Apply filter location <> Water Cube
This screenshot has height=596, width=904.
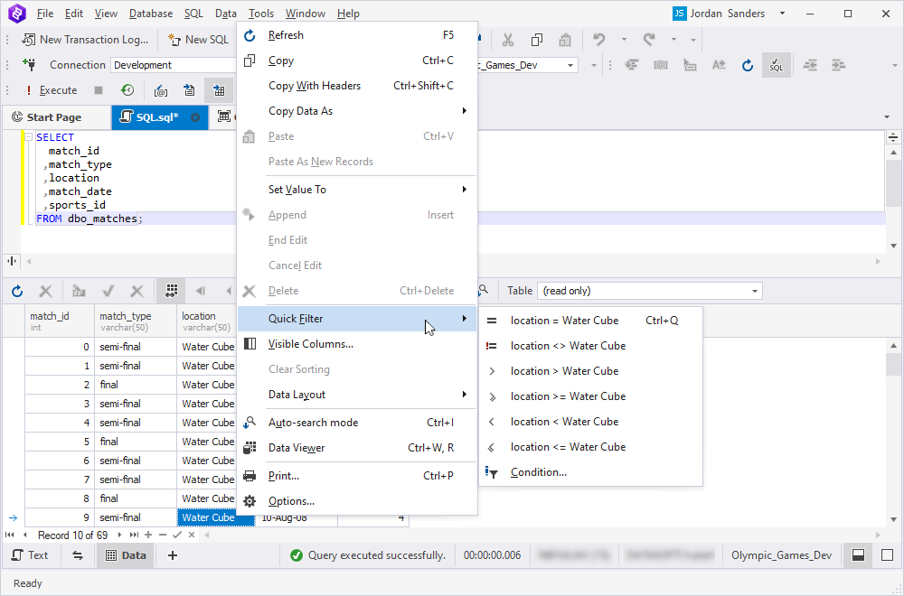[x=590, y=346]
